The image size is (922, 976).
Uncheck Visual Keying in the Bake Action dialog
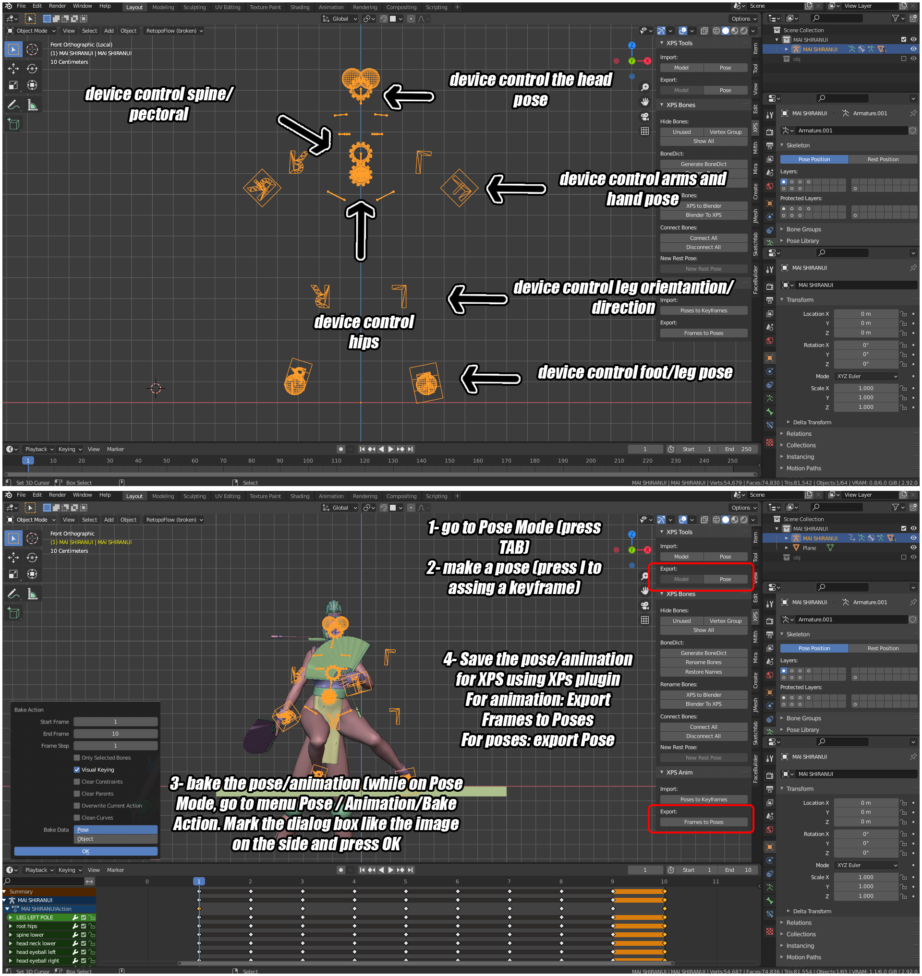click(77, 769)
